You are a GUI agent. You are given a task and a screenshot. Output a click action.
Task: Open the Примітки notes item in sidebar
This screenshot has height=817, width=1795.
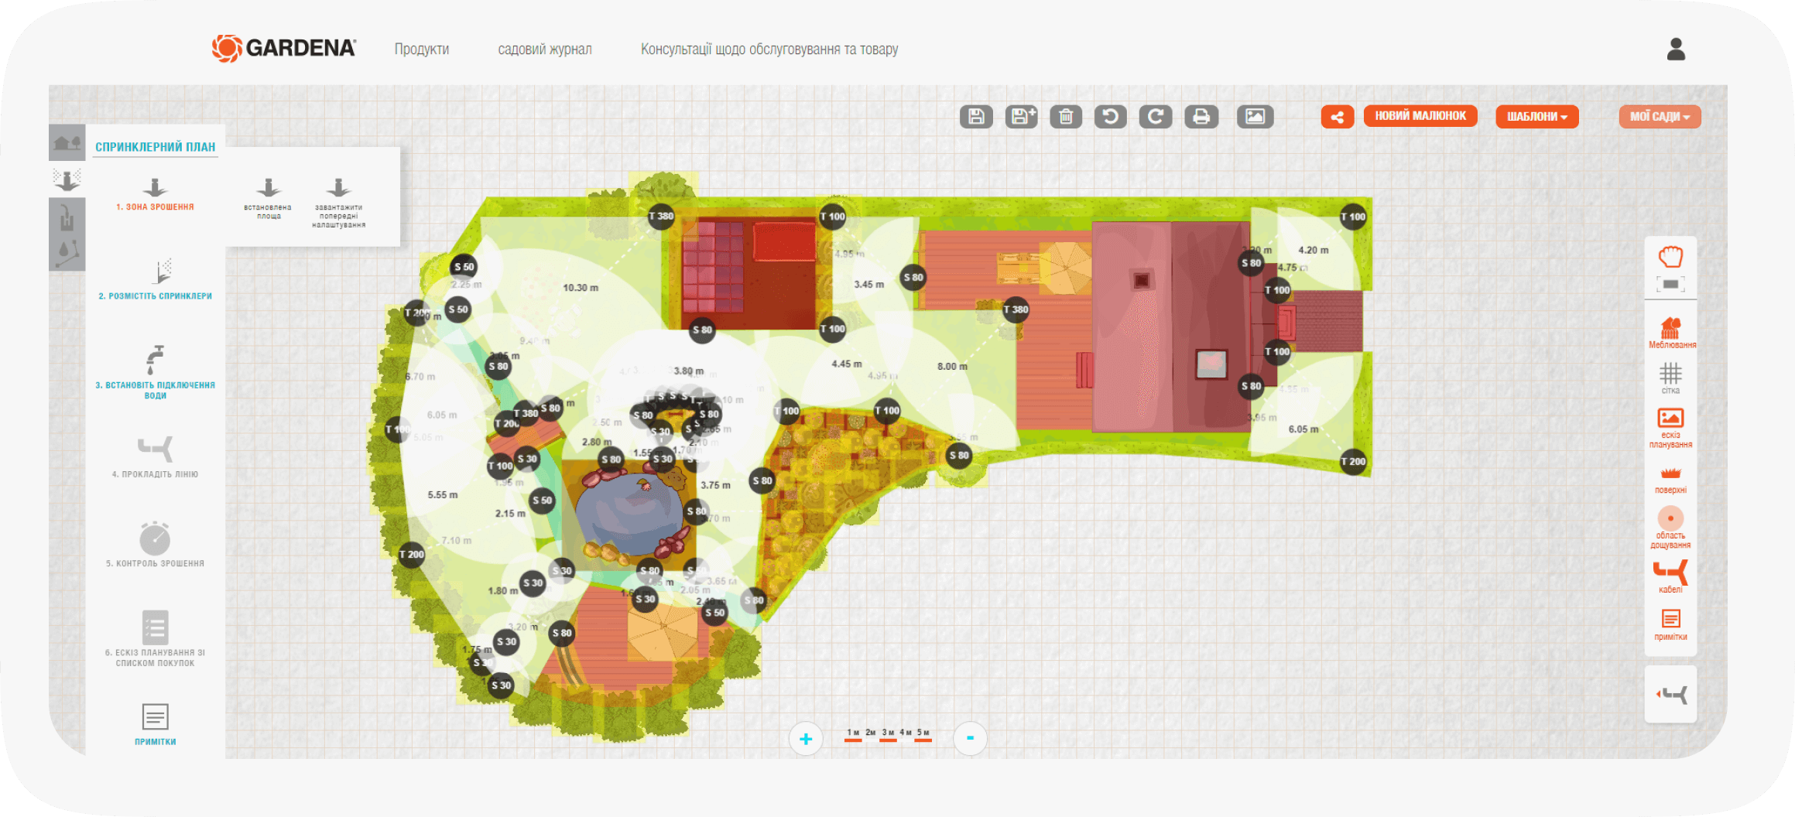click(x=155, y=724)
